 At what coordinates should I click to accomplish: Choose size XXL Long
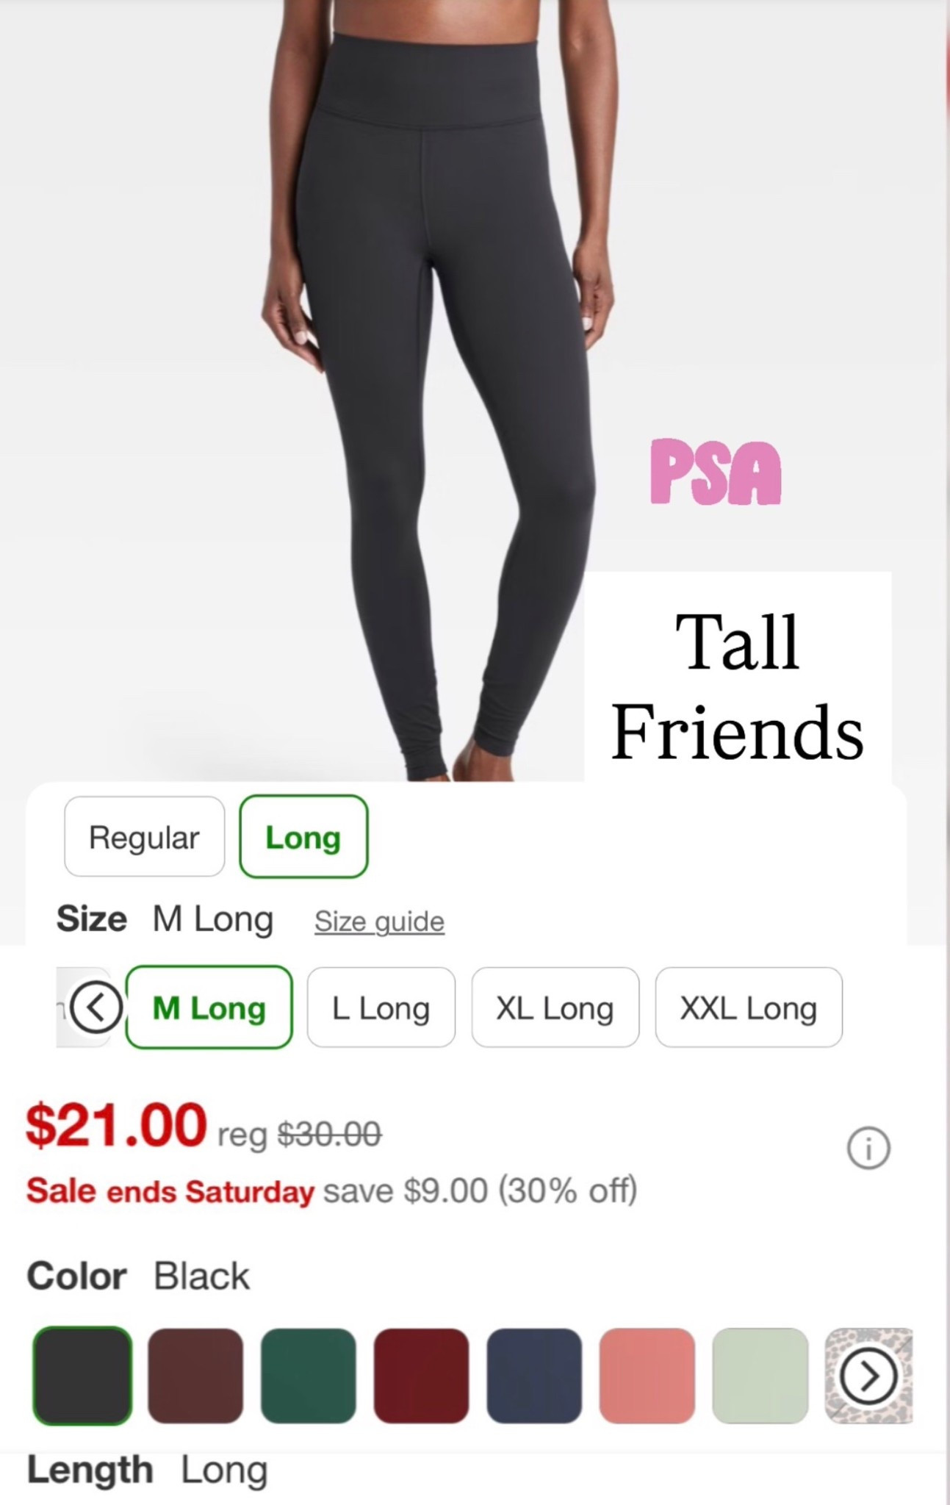[x=749, y=1007]
